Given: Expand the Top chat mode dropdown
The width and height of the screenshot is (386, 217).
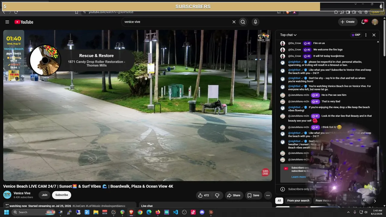Looking at the screenshot, I should [x=288, y=35].
